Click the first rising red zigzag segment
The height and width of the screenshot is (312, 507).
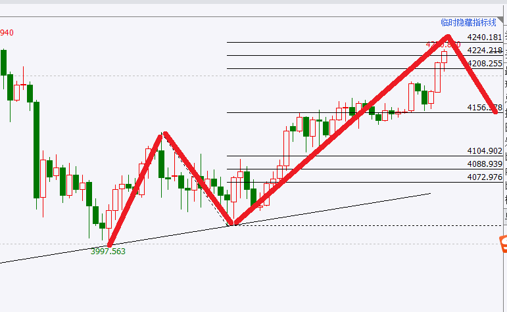click(x=134, y=191)
